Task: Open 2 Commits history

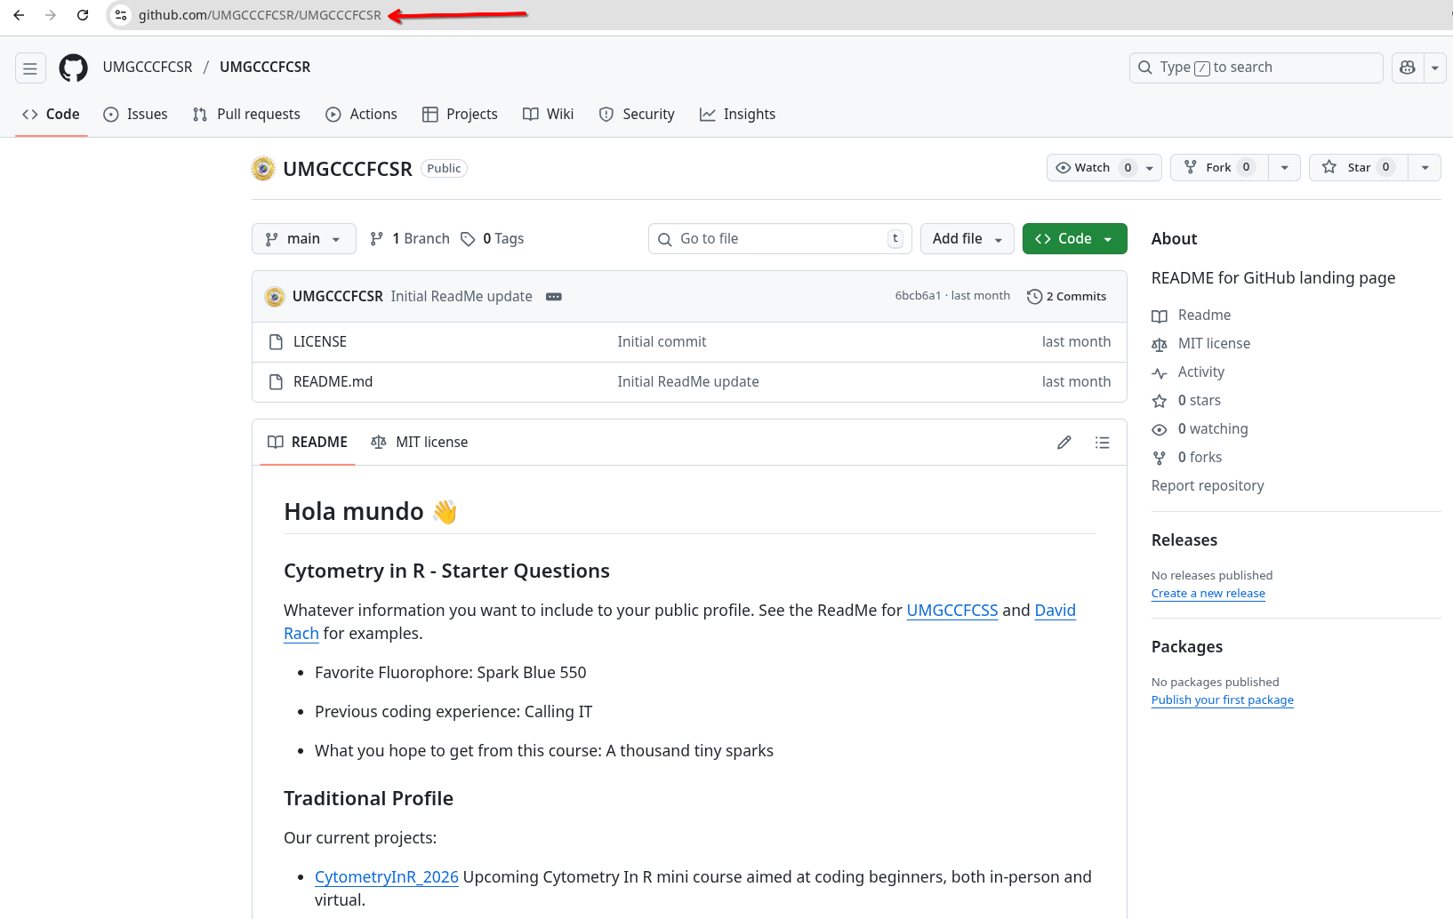Action: pyautogui.click(x=1066, y=297)
